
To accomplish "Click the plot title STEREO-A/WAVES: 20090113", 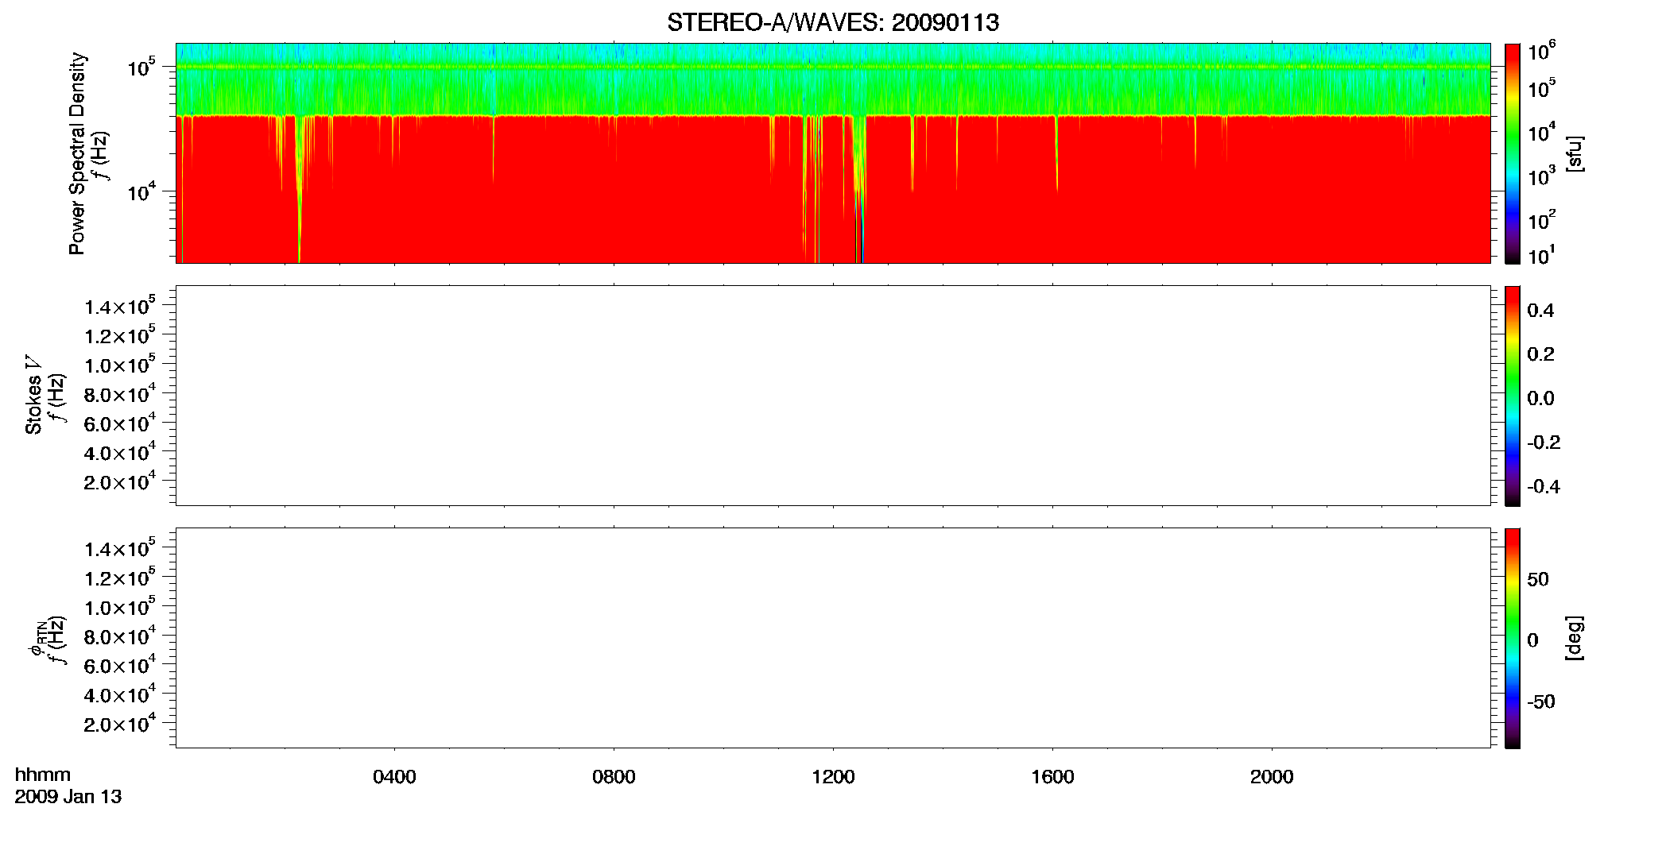I will tap(833, 22).
